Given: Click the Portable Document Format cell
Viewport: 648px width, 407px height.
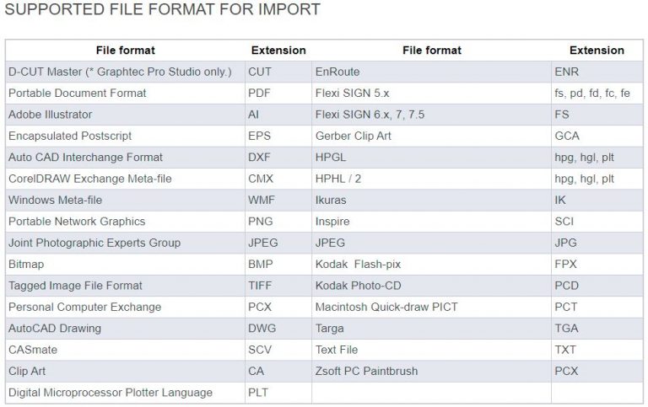Looking at the screenshot, I should [78, 94].
